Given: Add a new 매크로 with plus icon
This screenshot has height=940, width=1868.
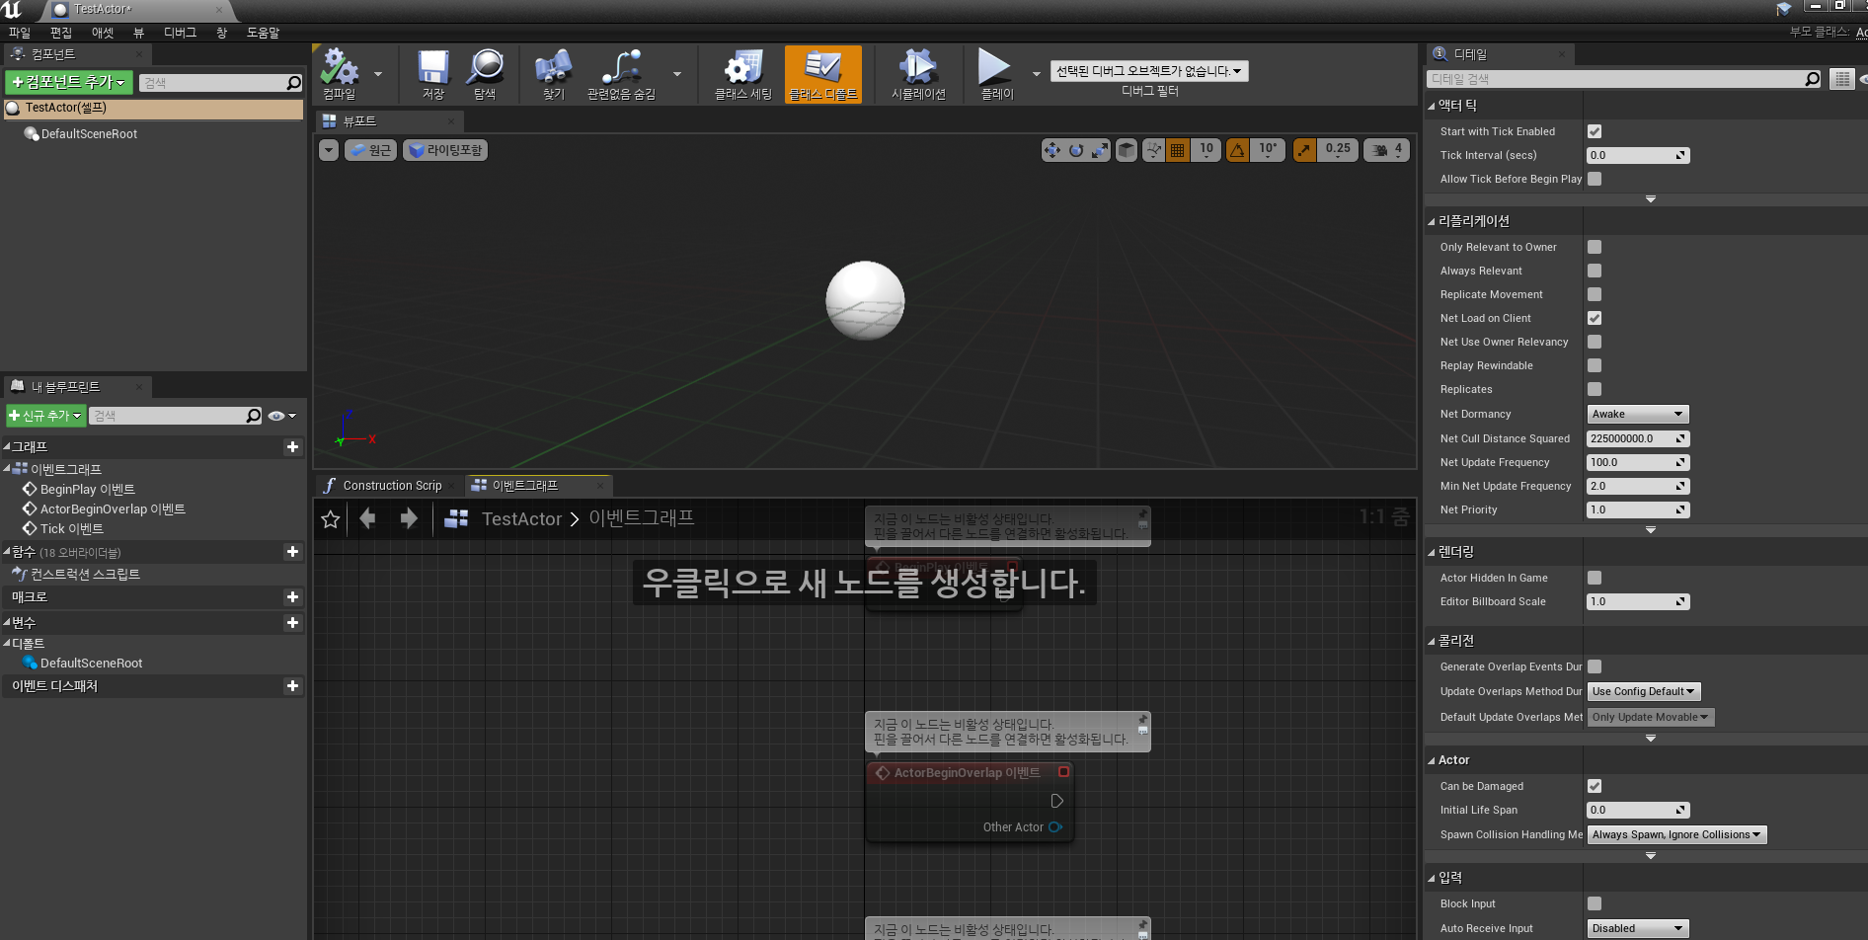Looking at the screenshot, I should 292,597.
